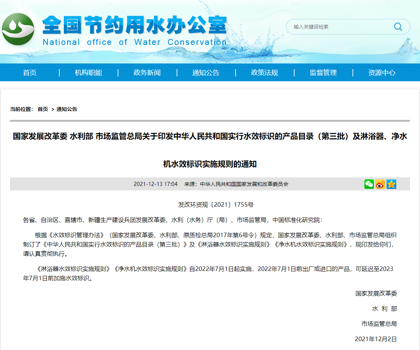This screenshot has width=420, height=350.
Task: Click the green water-drop site logo
Action: [x=18, y=29]
